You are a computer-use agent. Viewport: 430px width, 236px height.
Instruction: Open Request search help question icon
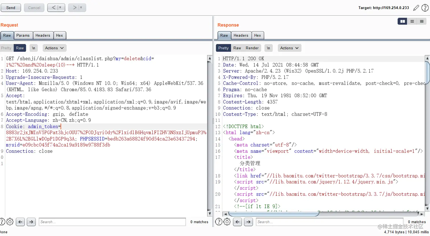(2, 222)
